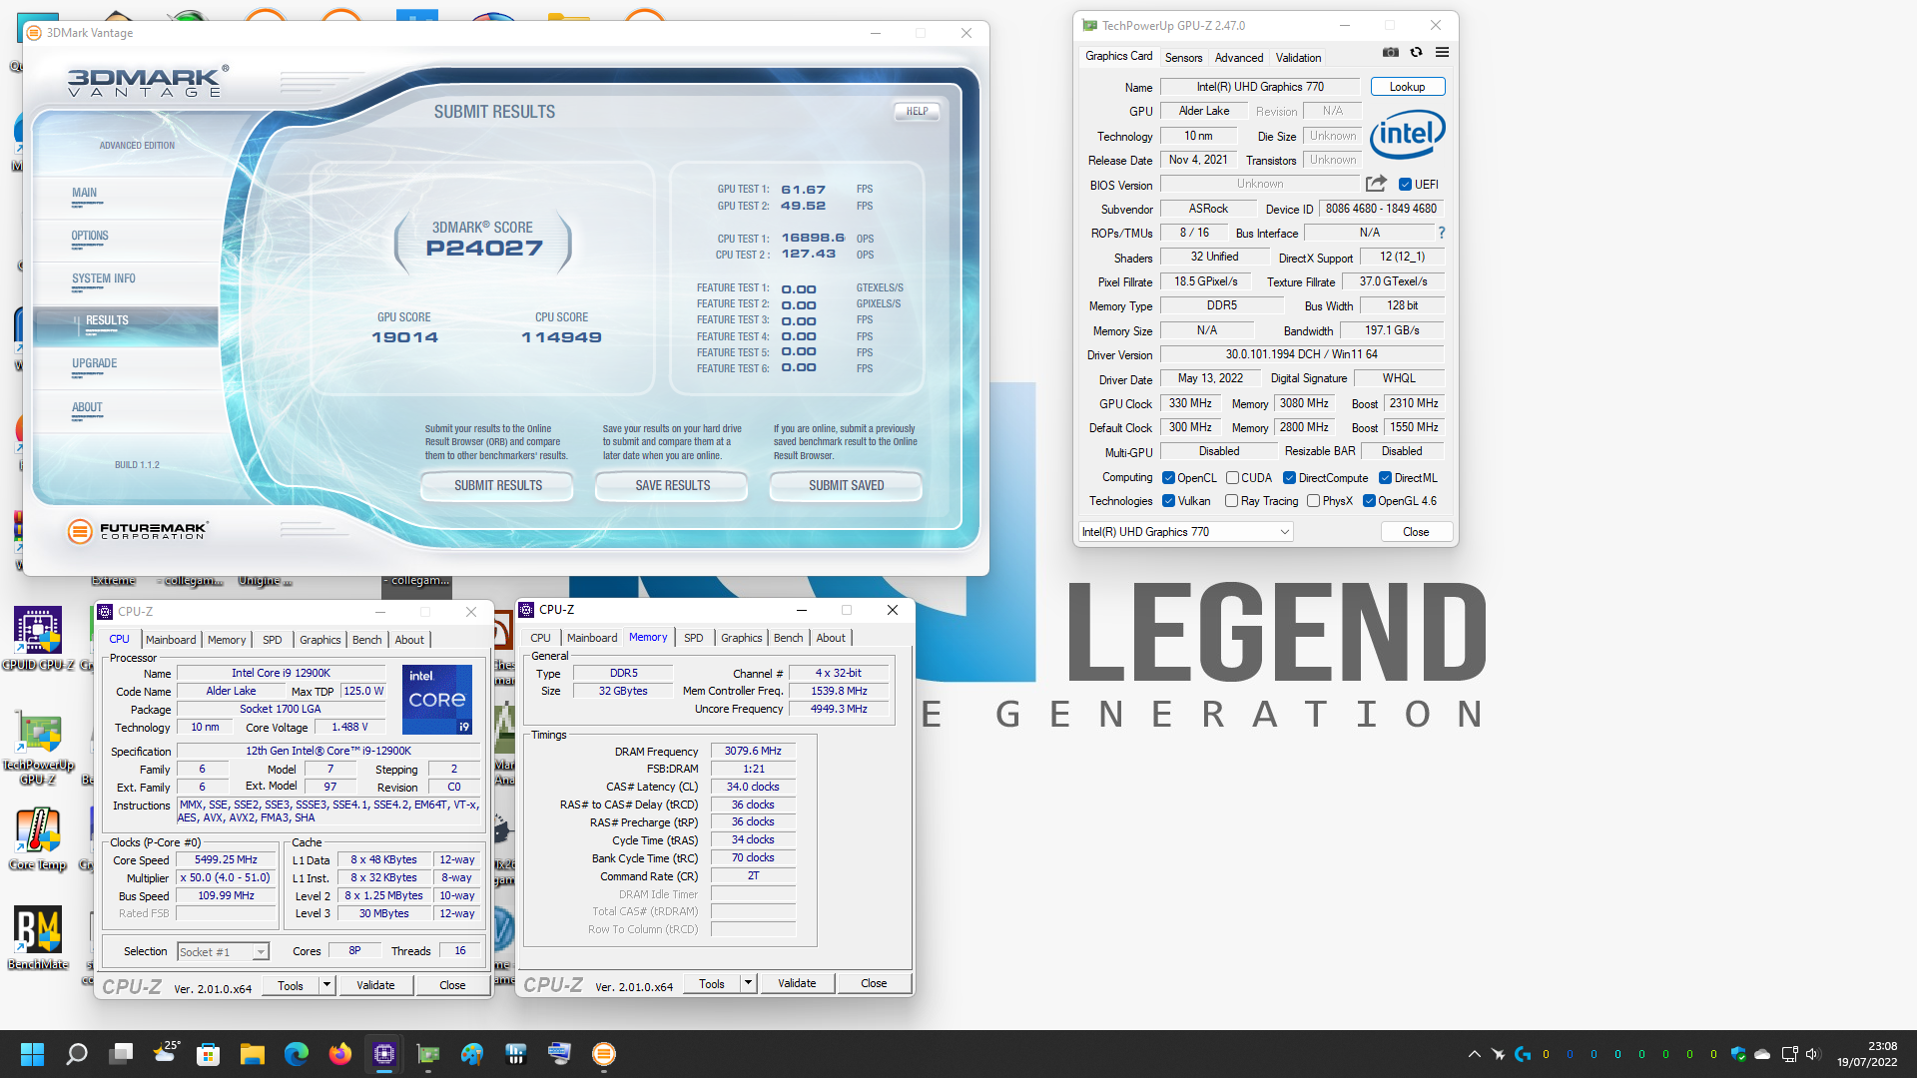1917x1078 pixels.
Task: Open File Explorer from the taskbar
Action: pos(253,1054)
